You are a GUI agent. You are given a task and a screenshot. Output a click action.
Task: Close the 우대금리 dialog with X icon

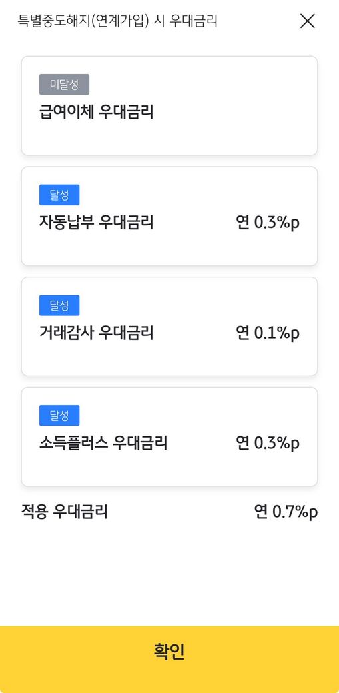coord(307,21)
